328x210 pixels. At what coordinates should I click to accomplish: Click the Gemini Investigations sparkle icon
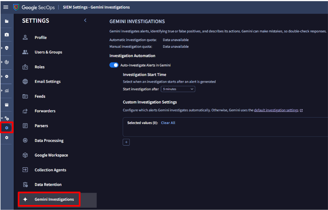[x=25, y=199]
